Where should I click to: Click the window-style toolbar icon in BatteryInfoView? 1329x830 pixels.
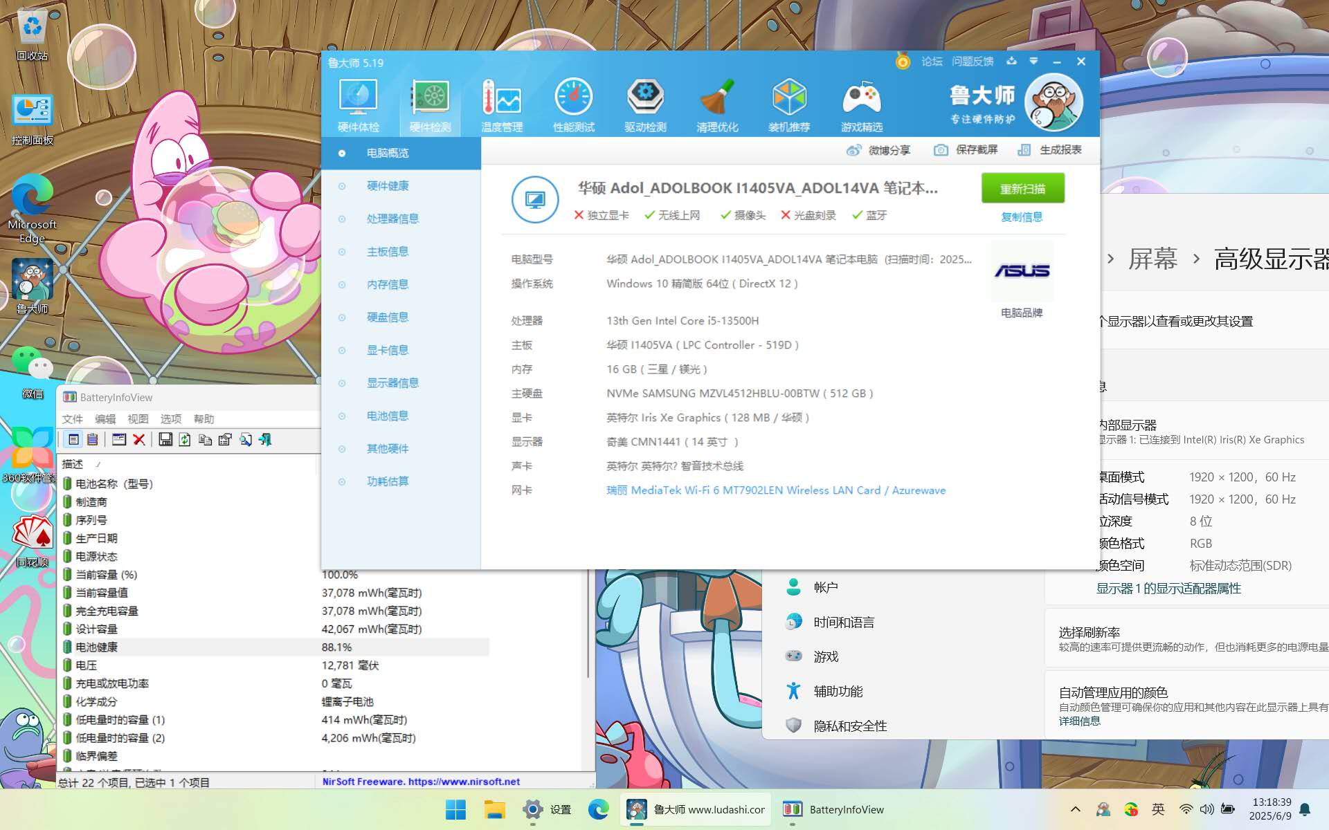click(x=119, y=439)
